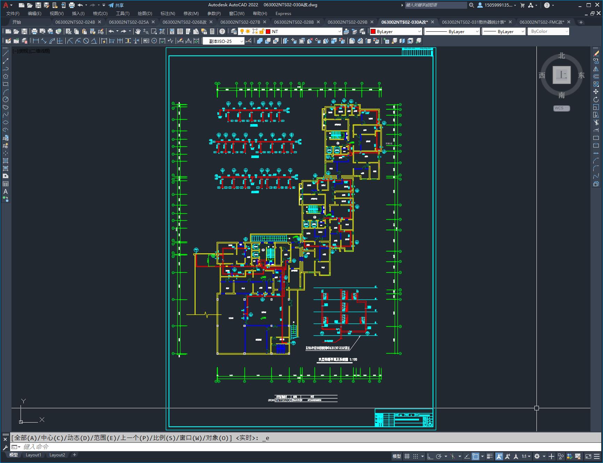
Task: Toggle lineweight display
Action: click(490, 456)
